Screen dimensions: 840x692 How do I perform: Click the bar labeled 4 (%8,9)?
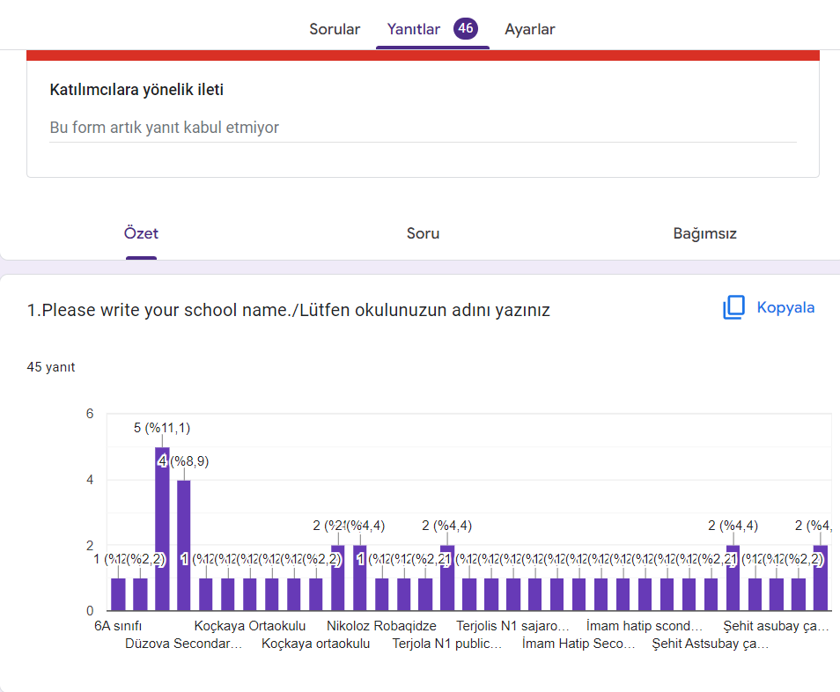pos(184,546)
